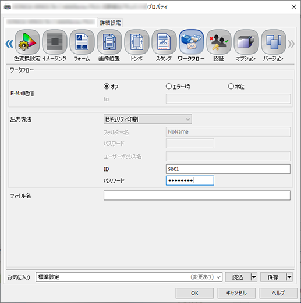Select the エラー時 radio button
This screenshot has width=301, height=303.
tap(169, 86)
